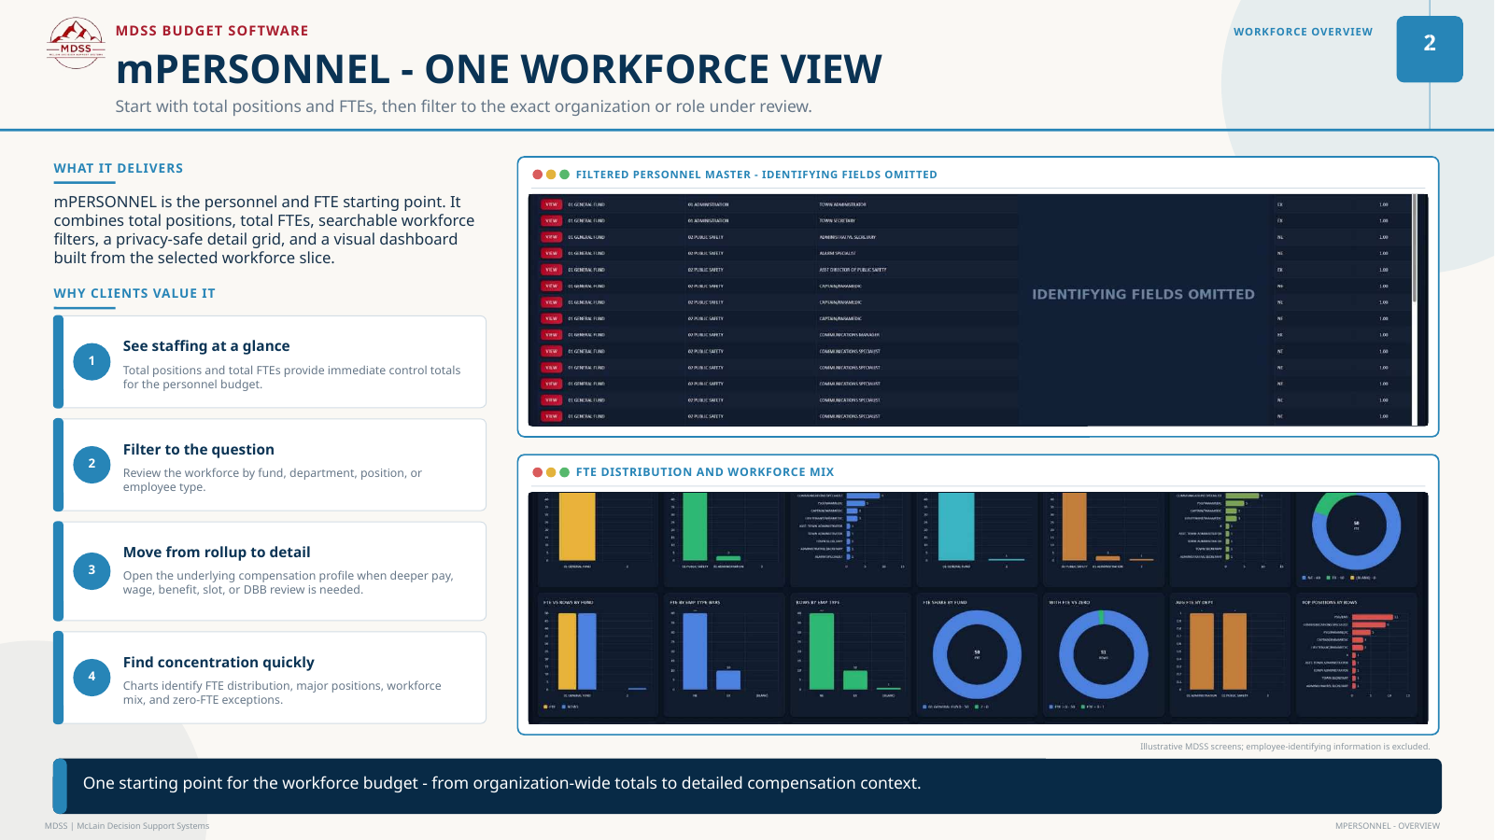Open VIEW for Asst Director of Public Safety
Image resolution: width=1495 pixels, height=840 pixels.
pyautogui.click(x=551, y=270)
